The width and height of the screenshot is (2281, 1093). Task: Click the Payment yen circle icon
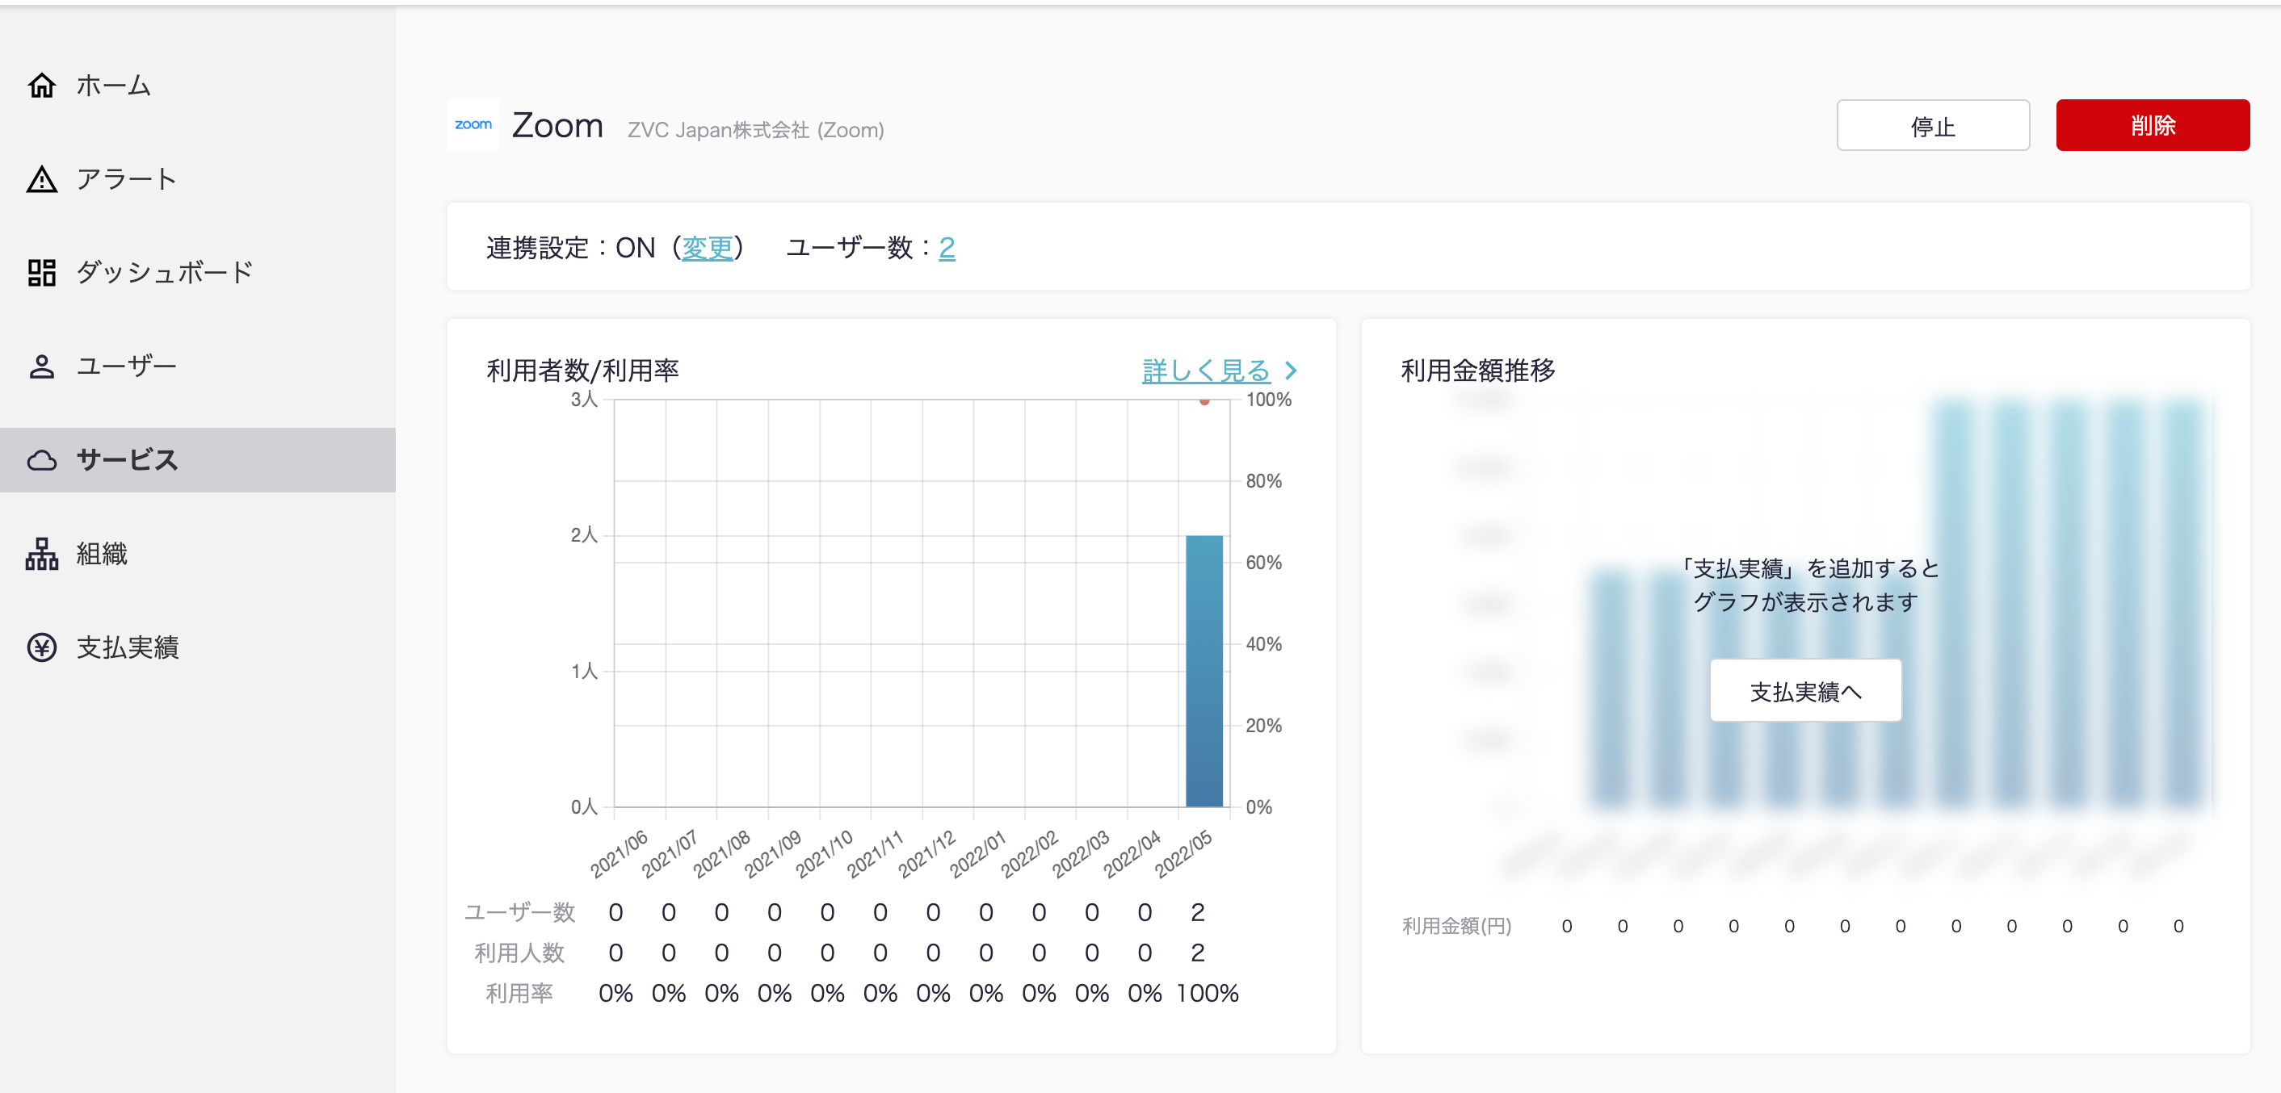tap(42, 648)
